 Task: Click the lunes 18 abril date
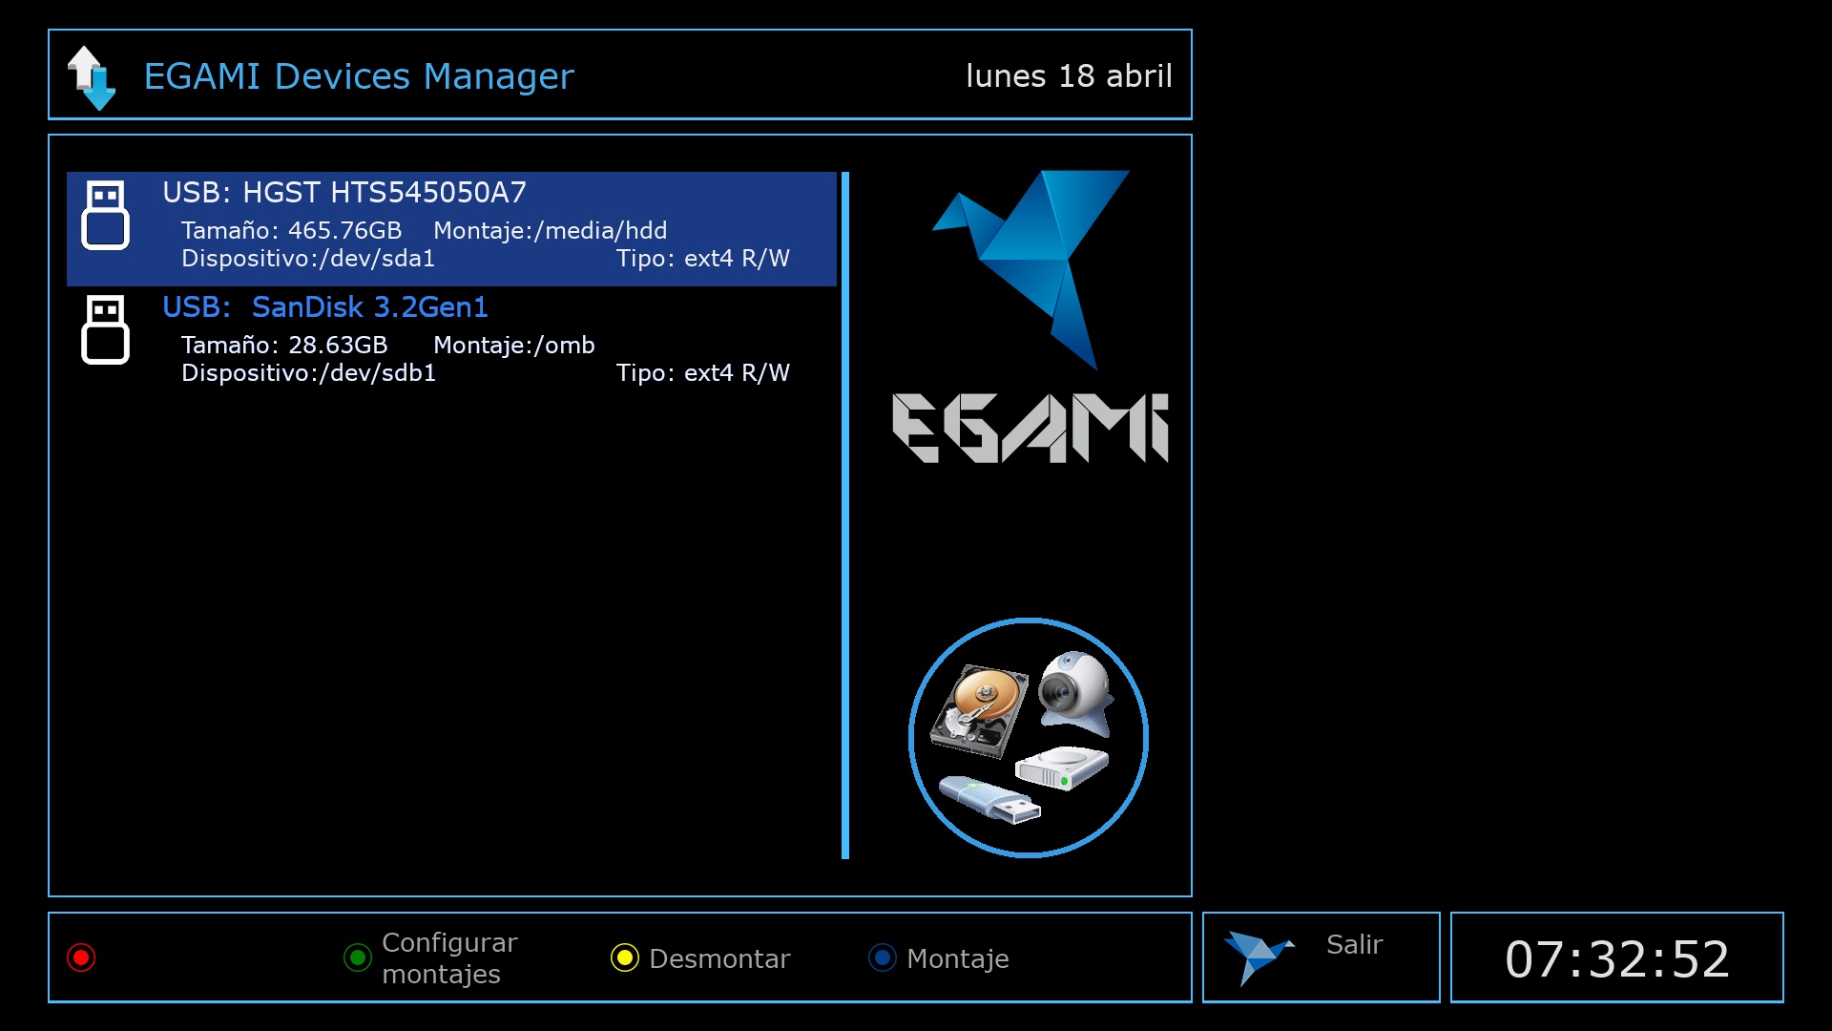(1069, 76)
